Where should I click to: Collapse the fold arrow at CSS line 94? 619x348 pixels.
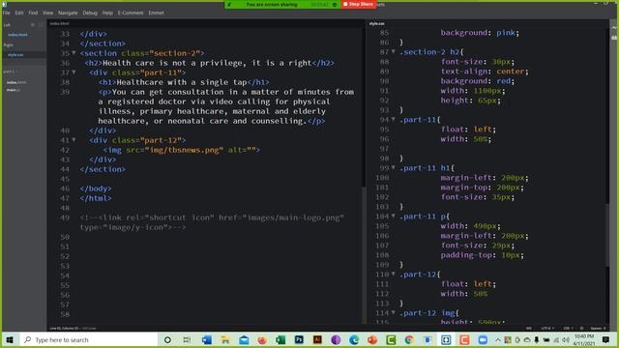coord(394,120)
